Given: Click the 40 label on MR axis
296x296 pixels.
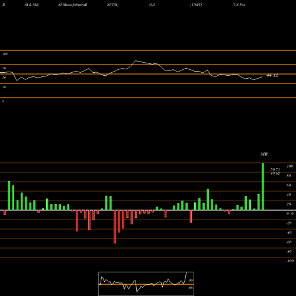Looking at the screenshot, I should click(x=289, y=195).
